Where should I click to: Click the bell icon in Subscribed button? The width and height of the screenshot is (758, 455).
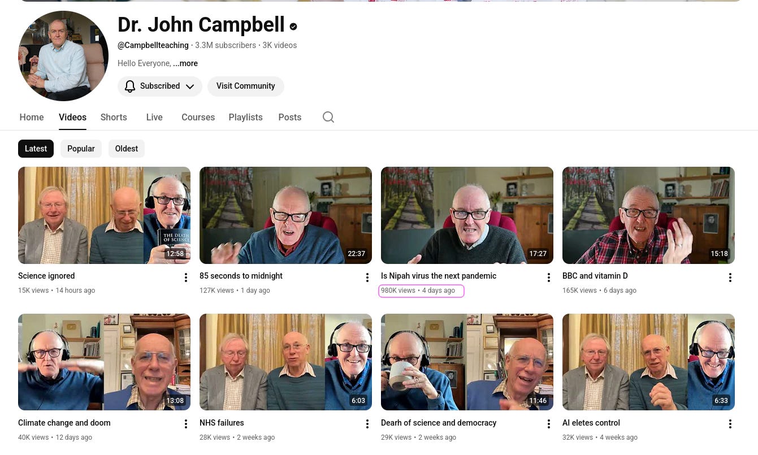point(130,86)
